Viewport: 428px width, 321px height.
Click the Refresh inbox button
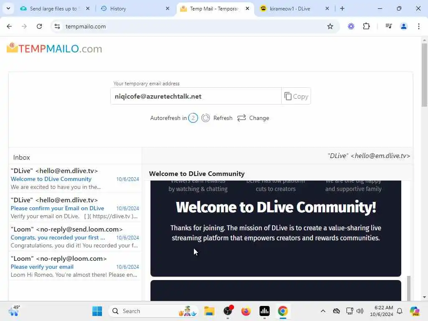[217, 118]
